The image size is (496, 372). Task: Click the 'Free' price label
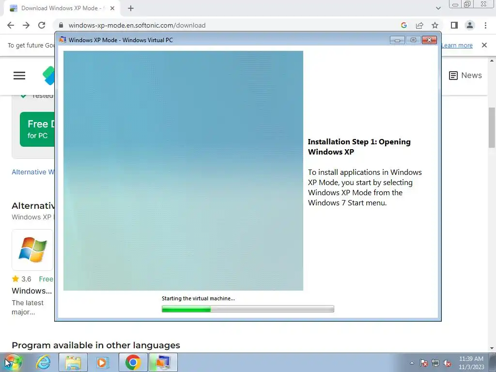pos(46,279)
